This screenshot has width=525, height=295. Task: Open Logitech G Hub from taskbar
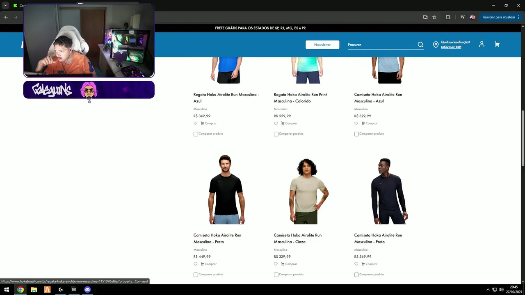pos(61,290)
